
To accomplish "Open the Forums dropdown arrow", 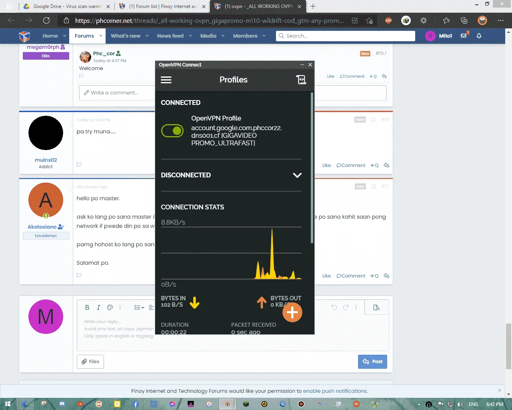I will click(x=101, y=36).
